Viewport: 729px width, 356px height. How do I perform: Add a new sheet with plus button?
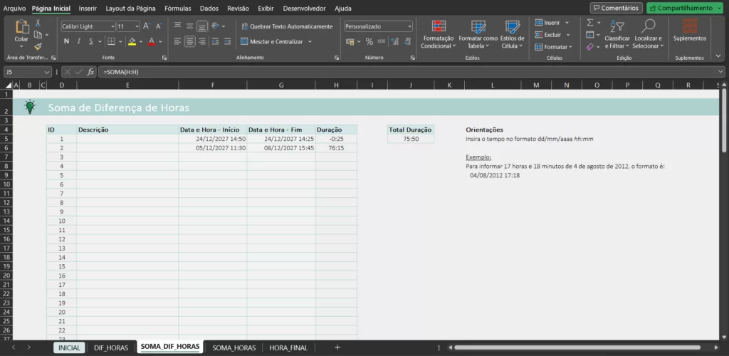point(337,347)
